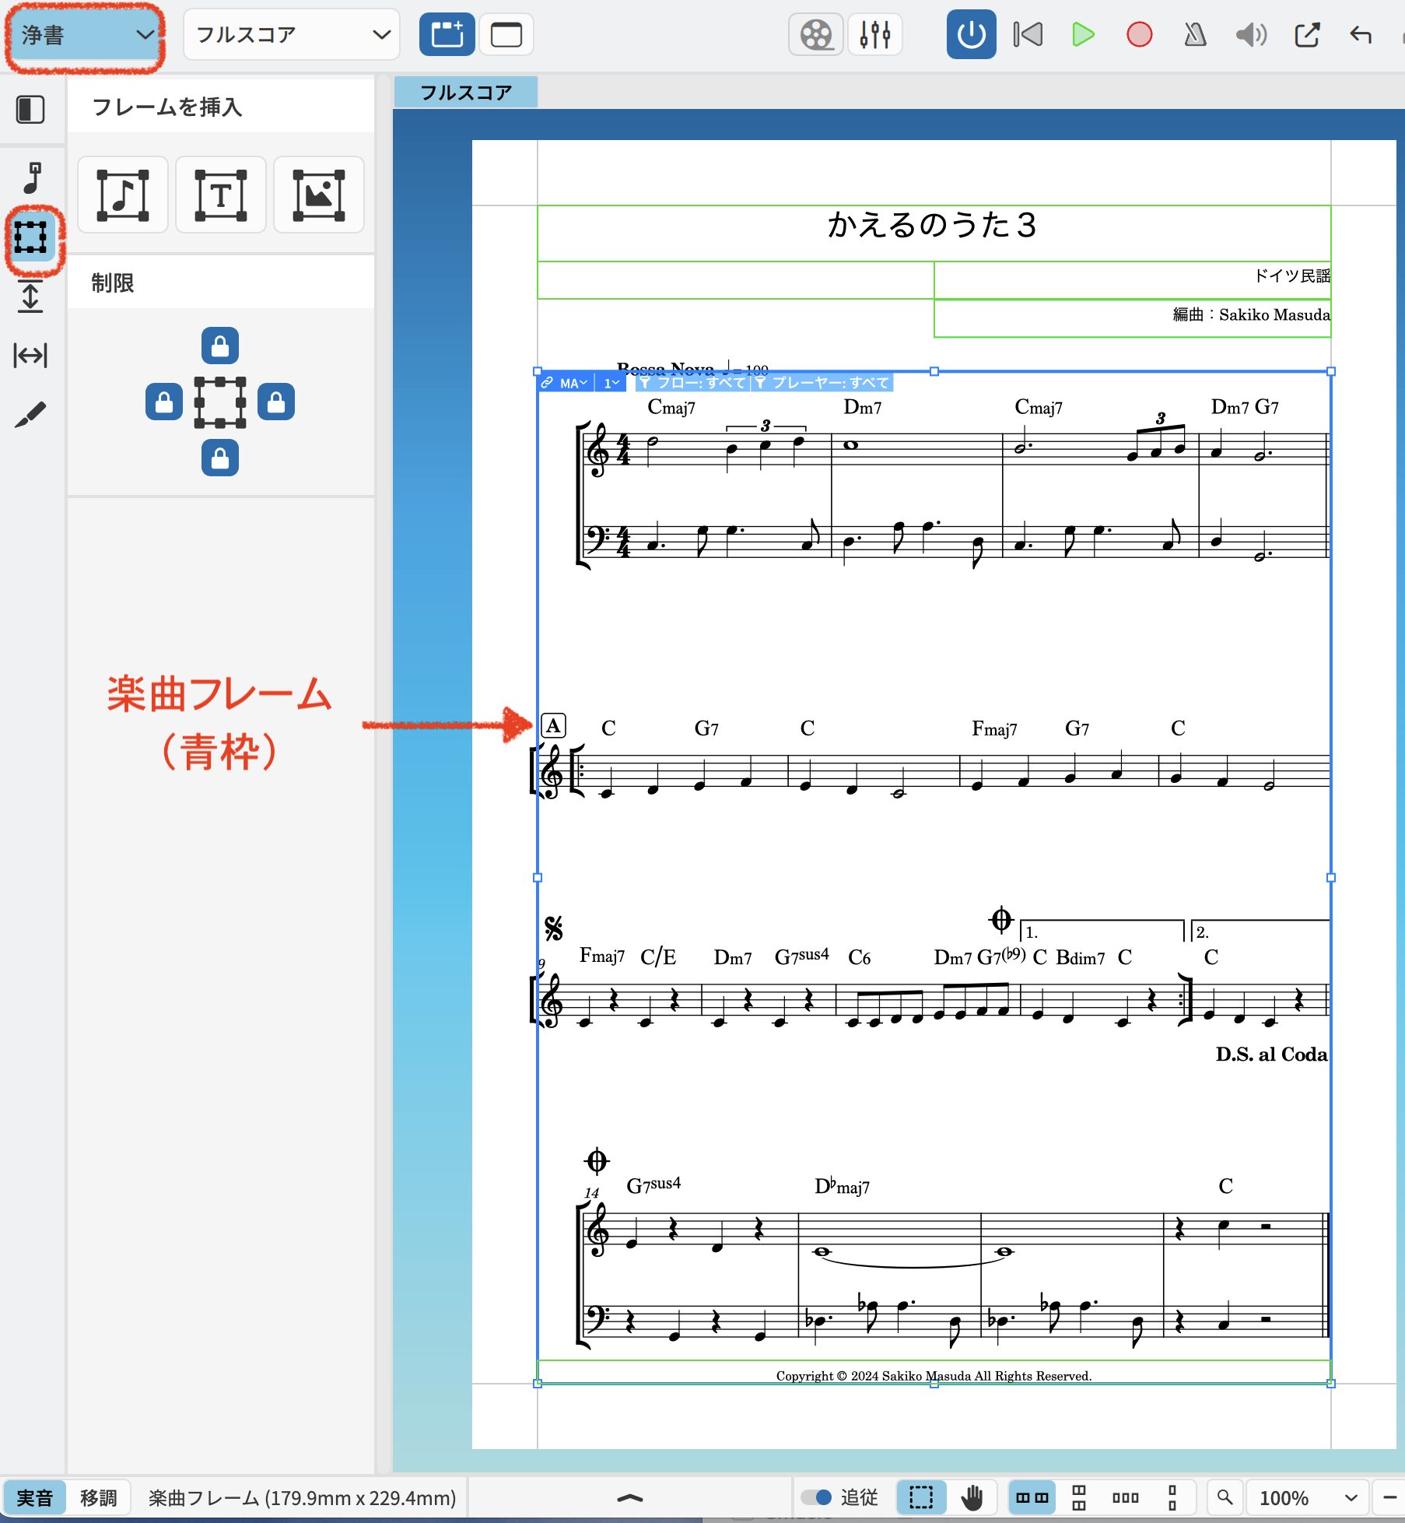
Task: Insert a music frame
Action: coord(123,195)
